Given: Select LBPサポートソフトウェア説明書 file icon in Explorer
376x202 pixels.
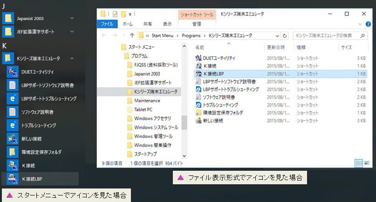Looking at the screenshot, I should [x=198, y=82].
